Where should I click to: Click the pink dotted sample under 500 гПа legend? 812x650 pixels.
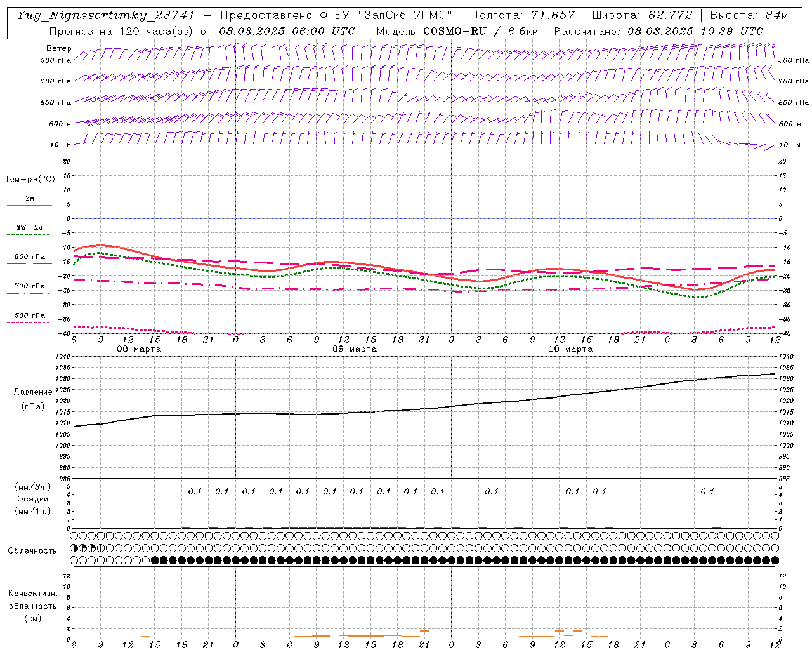[x=29, y=323]
